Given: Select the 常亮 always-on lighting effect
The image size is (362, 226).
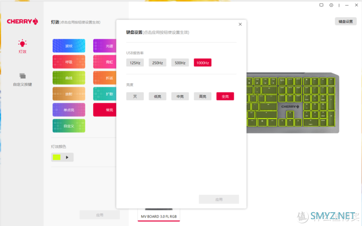Looking at the screenshot, I should 105,110.
